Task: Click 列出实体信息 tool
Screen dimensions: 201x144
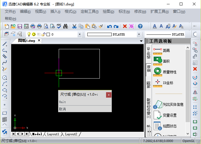Action: [168, 104]
